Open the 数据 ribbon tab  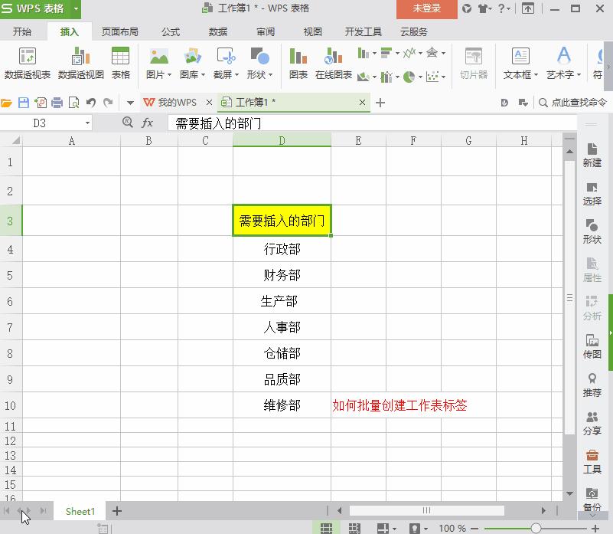[217, 31]
